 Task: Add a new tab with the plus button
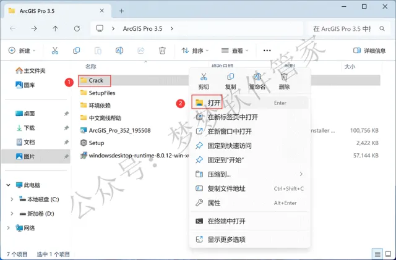point(121,11)
